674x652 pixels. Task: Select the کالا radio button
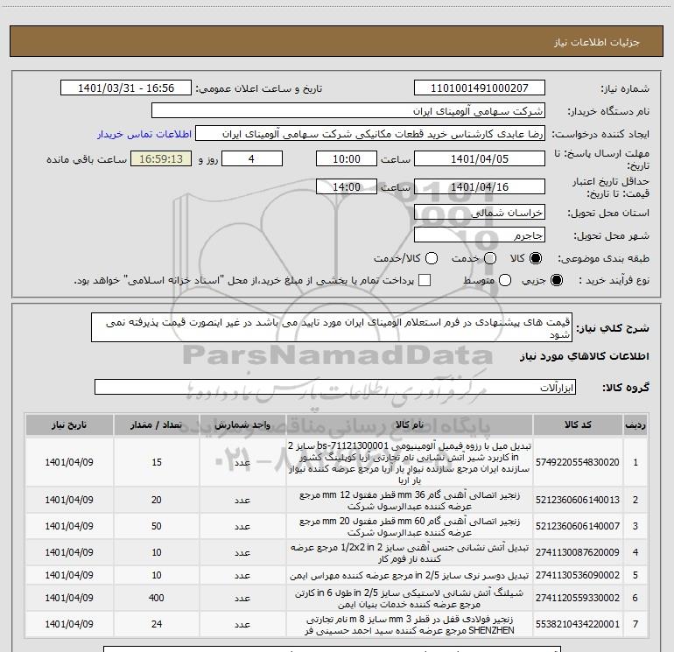point(536,258)
